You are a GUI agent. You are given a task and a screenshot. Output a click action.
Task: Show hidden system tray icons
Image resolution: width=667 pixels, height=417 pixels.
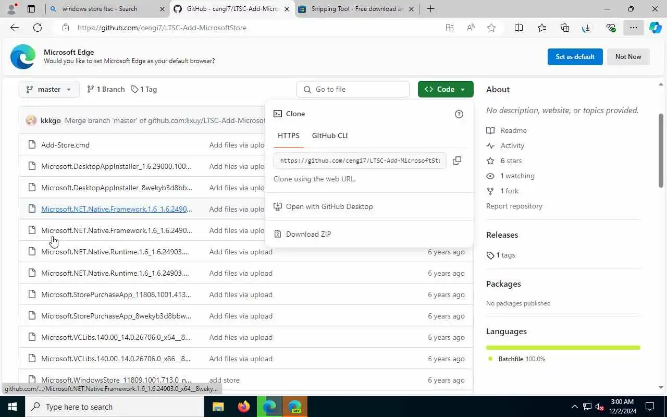(x=574, y=407)
